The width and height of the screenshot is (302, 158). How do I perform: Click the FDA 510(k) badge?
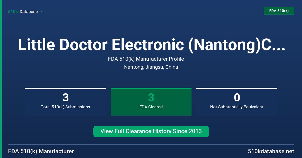click(279, 11)
